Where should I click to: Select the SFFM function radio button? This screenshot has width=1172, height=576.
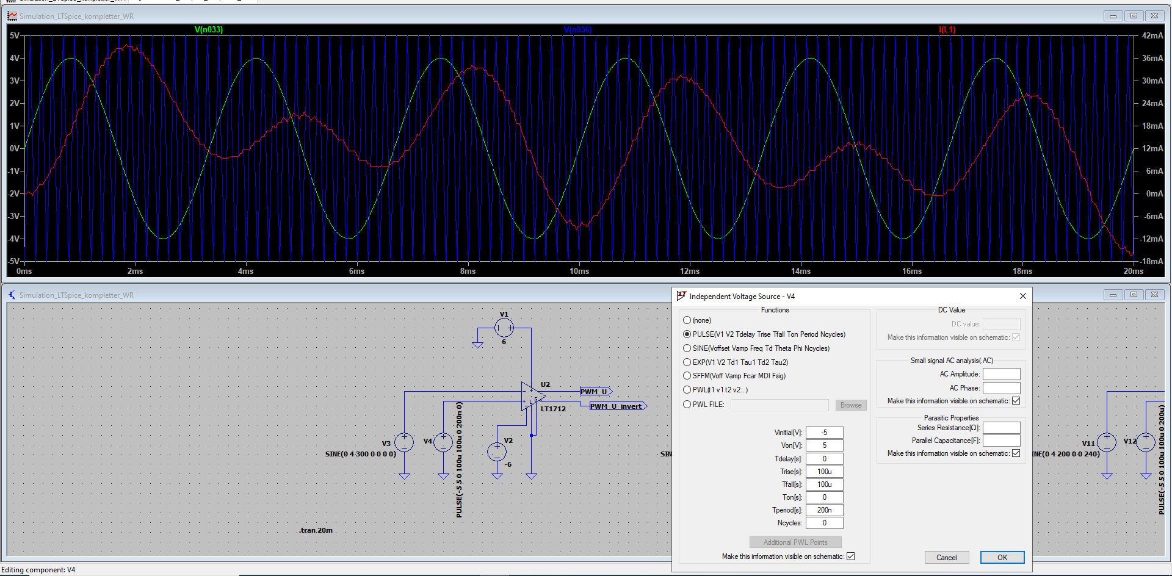click(687, 376)
